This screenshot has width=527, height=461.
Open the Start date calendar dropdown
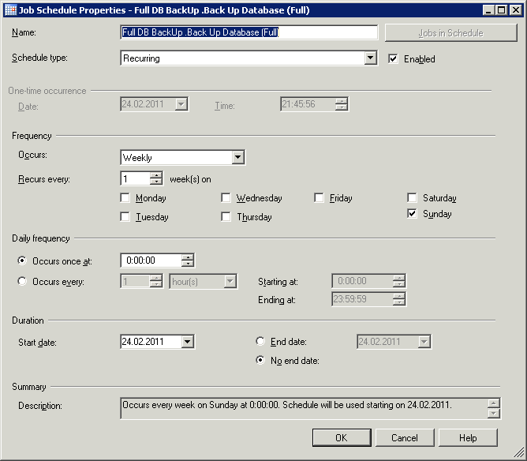click(188, 342)
